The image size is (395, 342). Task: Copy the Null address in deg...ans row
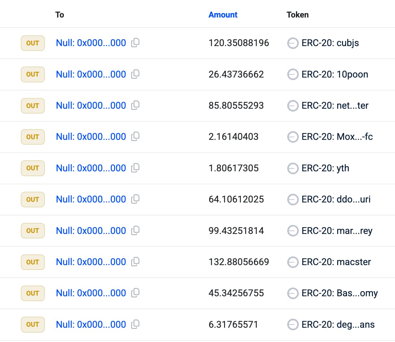(135, 324)
